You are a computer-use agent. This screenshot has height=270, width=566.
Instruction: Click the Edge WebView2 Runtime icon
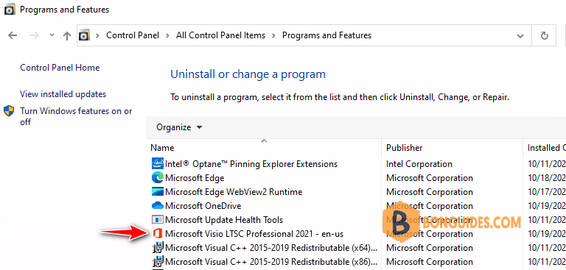pyautogui.click(x=158, y=192)
